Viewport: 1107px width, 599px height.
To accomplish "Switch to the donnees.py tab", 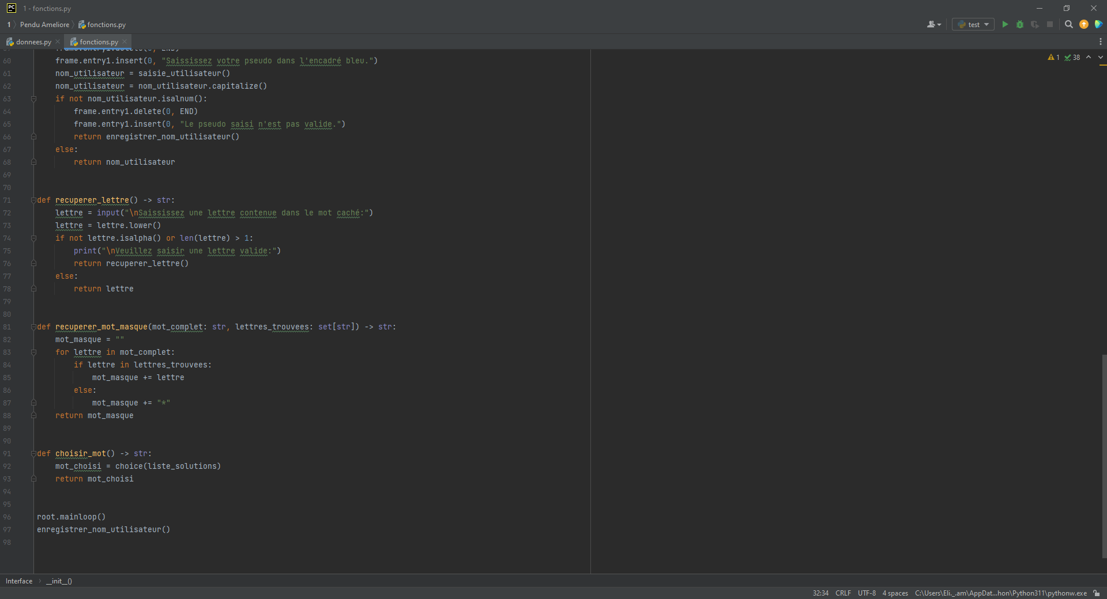I will tap(33, 41).
